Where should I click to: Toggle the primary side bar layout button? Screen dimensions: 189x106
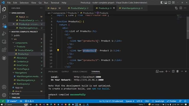162,3
